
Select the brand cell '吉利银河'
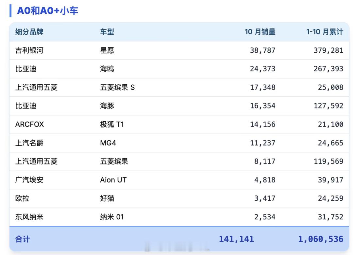click(29, 50)
